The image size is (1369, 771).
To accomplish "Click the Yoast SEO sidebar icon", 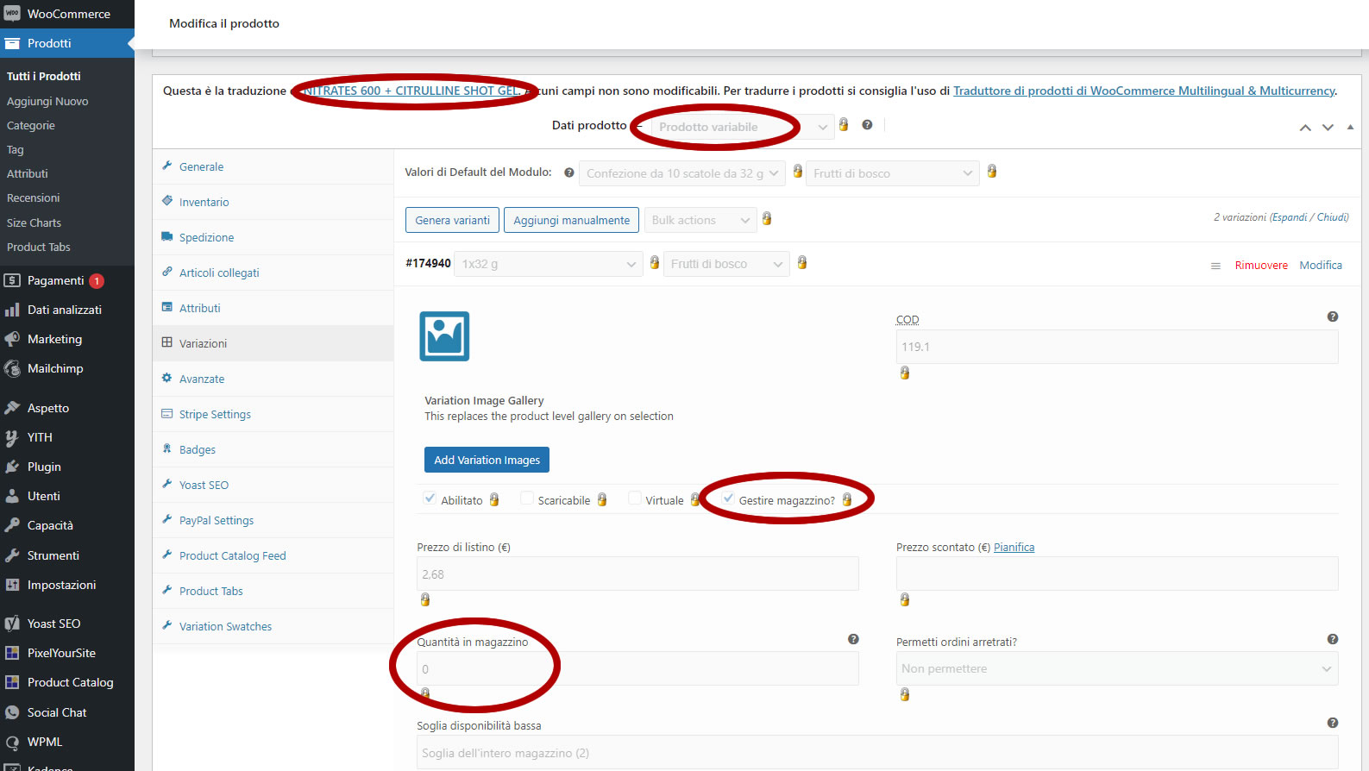I will point(12,624).
